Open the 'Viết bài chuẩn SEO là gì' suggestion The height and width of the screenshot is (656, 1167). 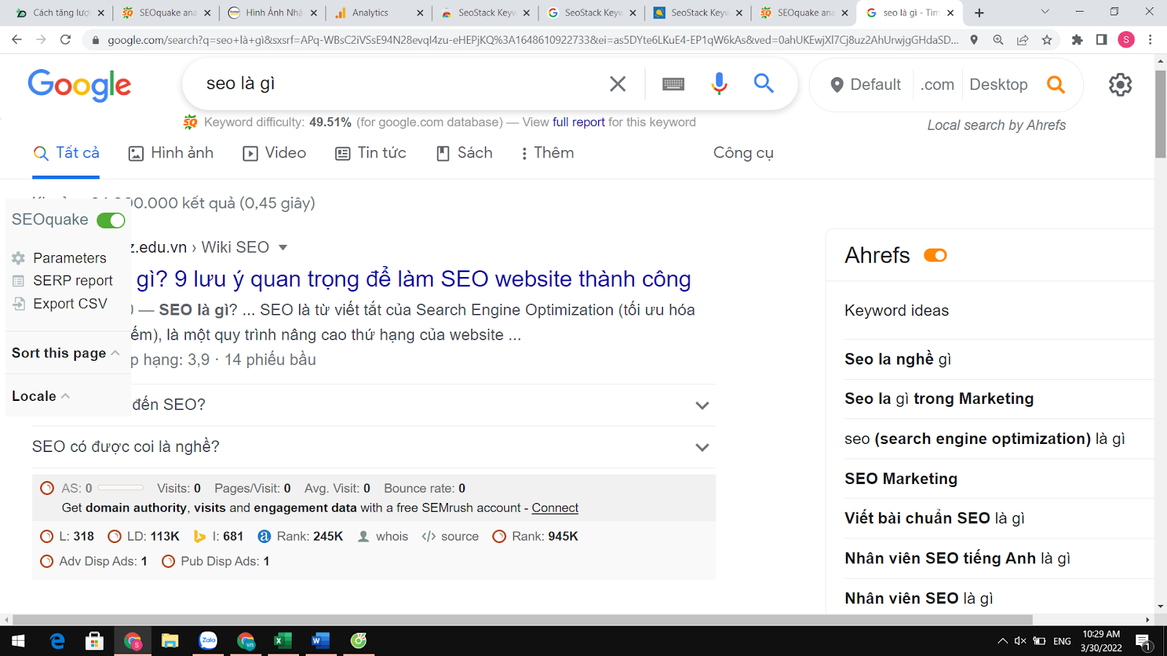pos(934,518)
